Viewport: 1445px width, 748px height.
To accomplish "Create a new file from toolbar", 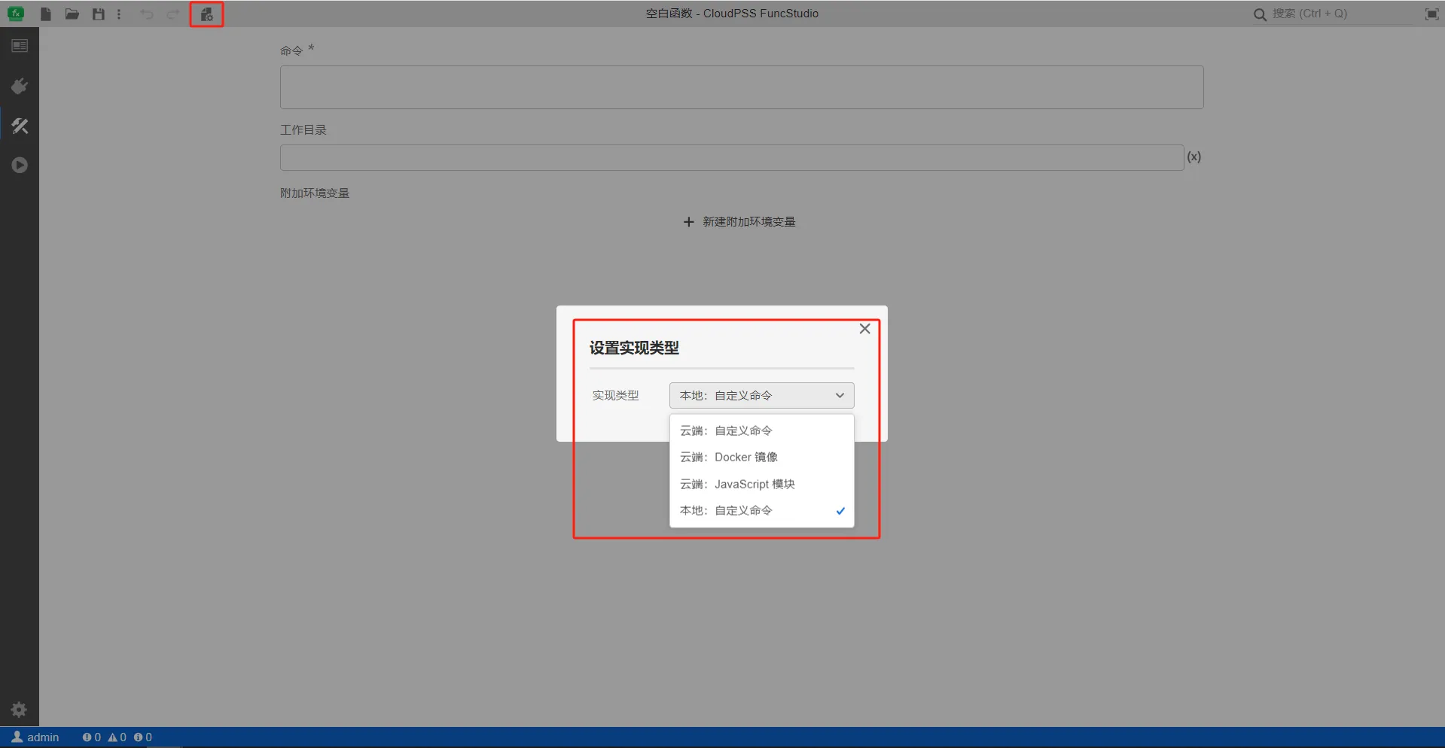I will (46, 14).
